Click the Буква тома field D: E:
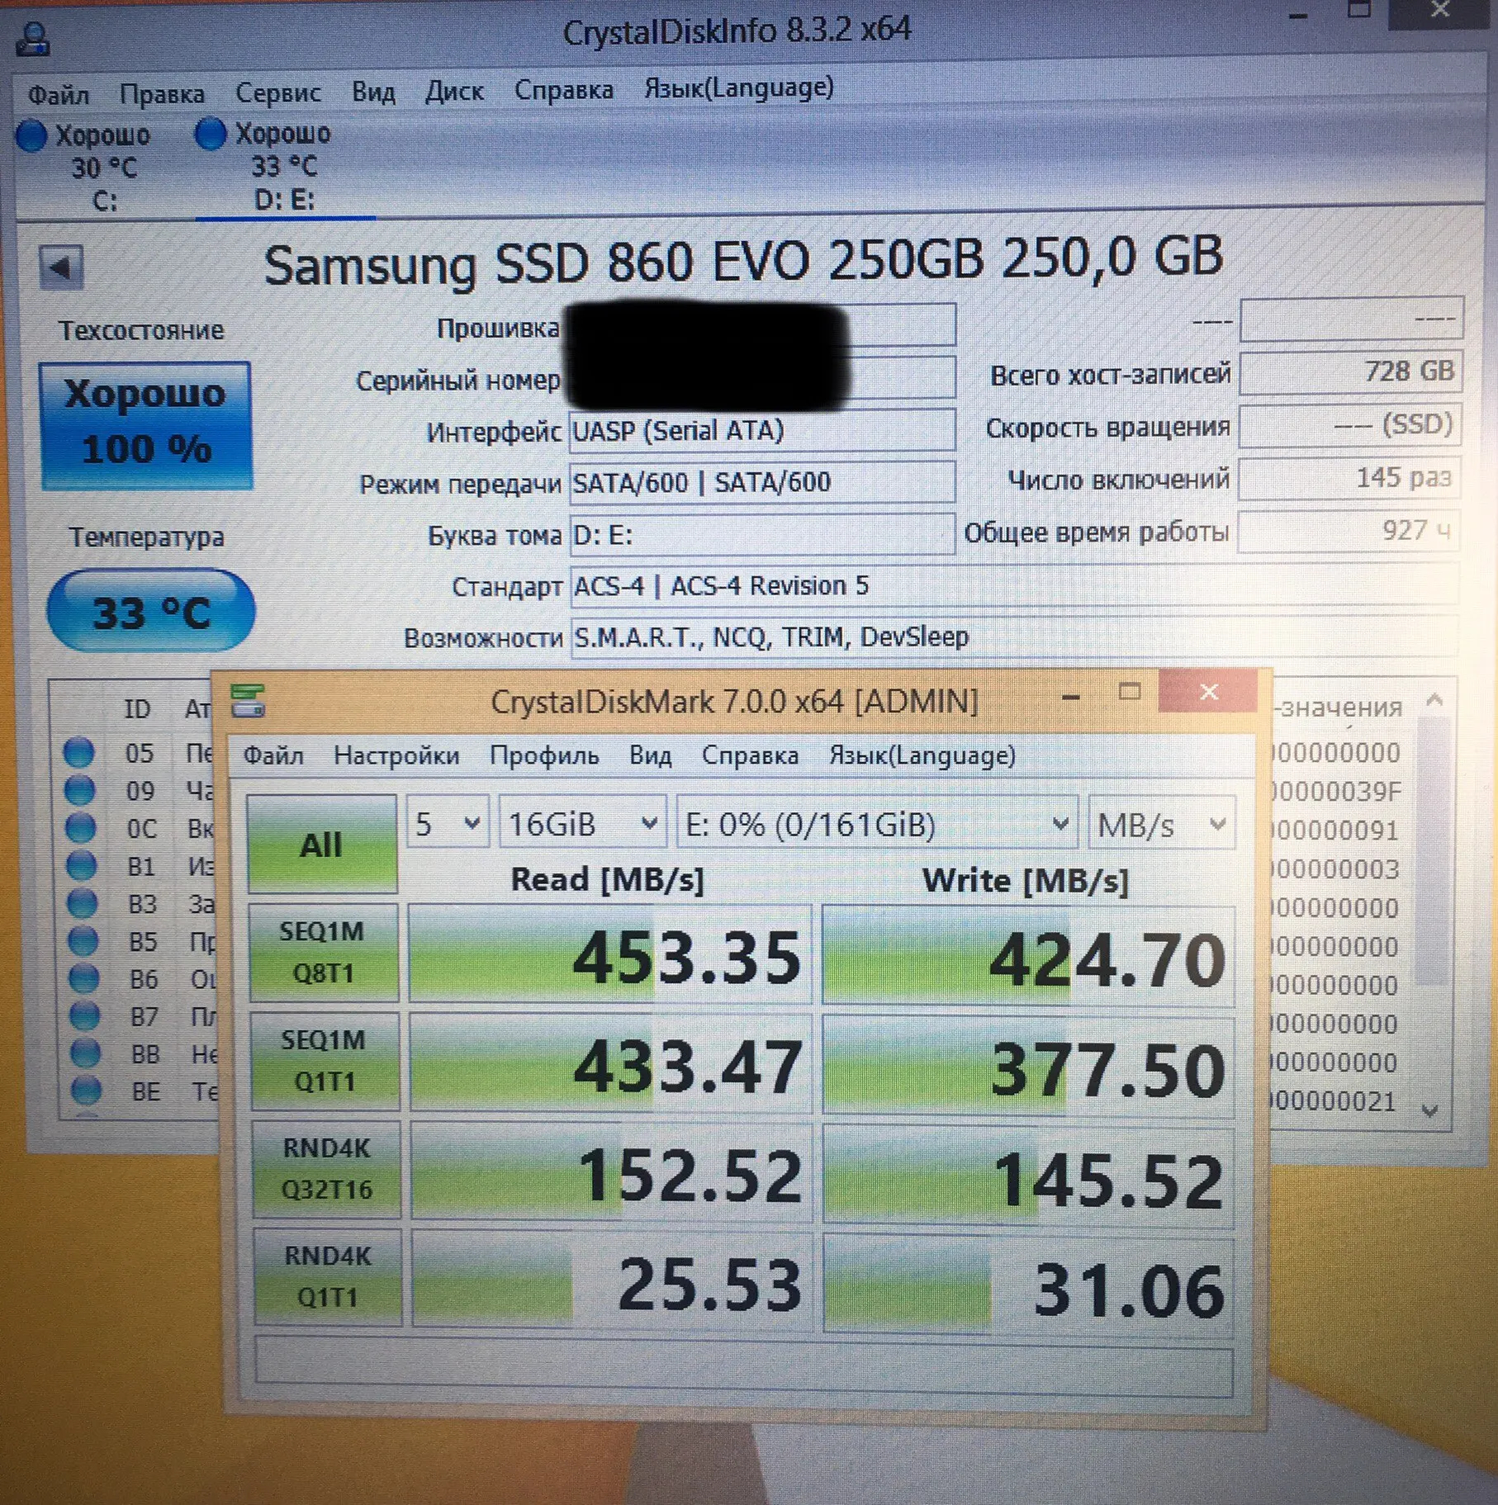The width and height of the screenshot is (1498, 1505). click(762, 534)
